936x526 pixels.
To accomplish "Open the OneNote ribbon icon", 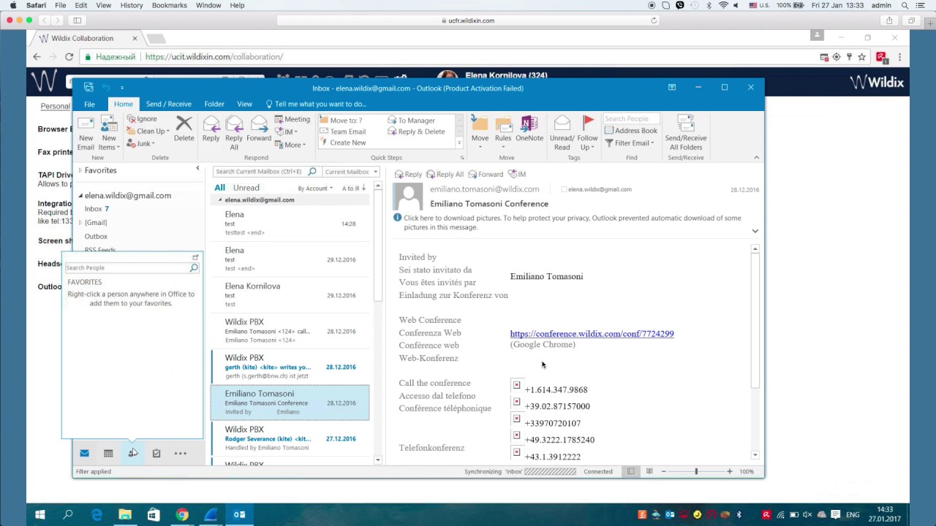I will point(529,124).
